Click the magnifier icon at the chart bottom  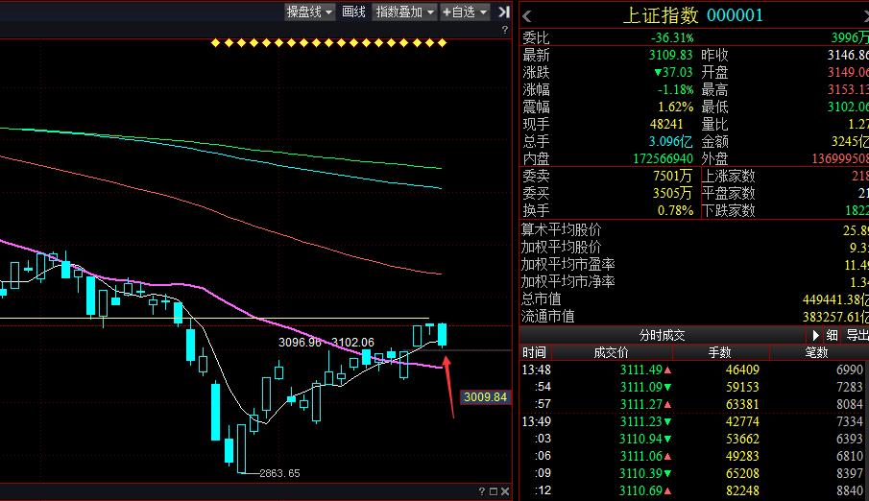click(x=492, y=492)
